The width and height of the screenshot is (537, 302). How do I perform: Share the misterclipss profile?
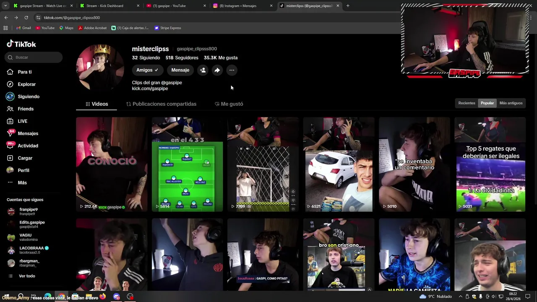point(217,70)
